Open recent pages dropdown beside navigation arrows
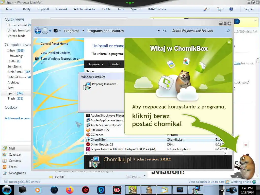This screenshot has height=195, width=260. pyautogui.click(x=50, y=31)
